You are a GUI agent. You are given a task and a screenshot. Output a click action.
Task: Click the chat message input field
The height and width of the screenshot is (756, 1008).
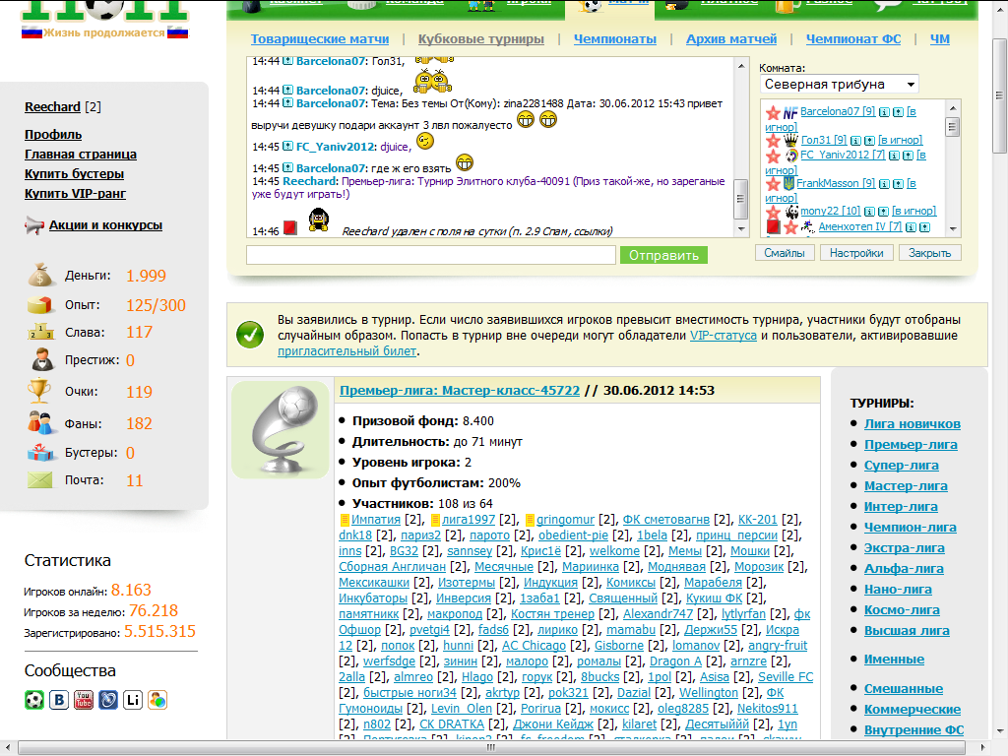432,255
